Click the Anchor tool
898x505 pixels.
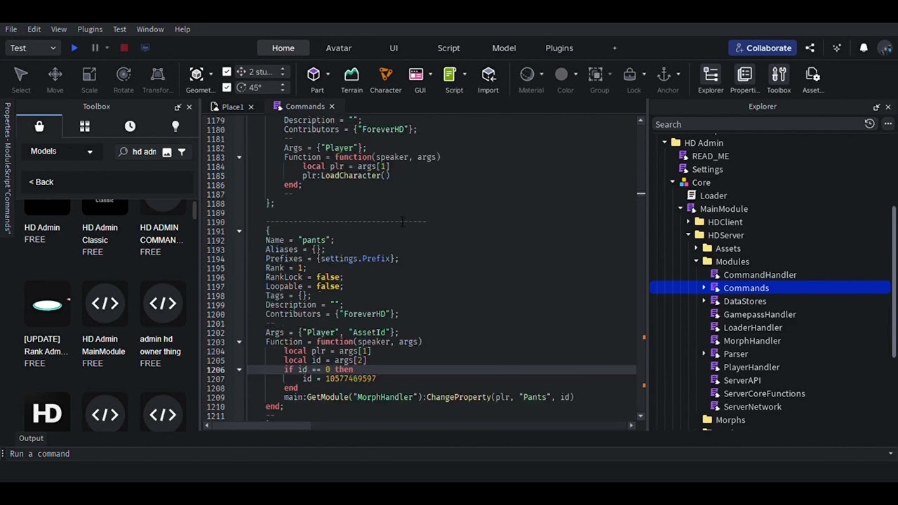(x=664, y=74)
